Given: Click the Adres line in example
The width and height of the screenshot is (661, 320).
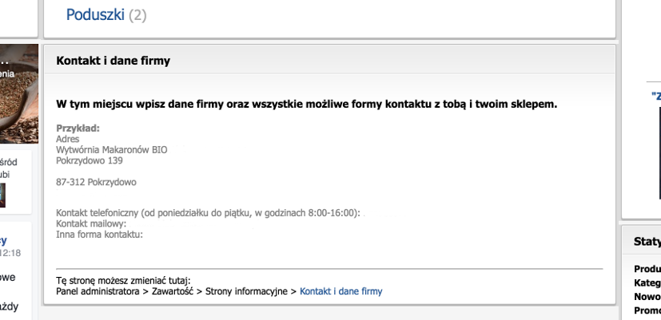Looking at the screenshot, I should coord(68,139).
